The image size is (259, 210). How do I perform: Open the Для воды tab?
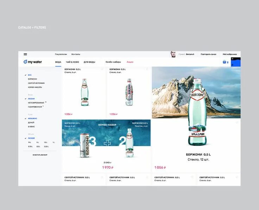[x=89, y=62]
